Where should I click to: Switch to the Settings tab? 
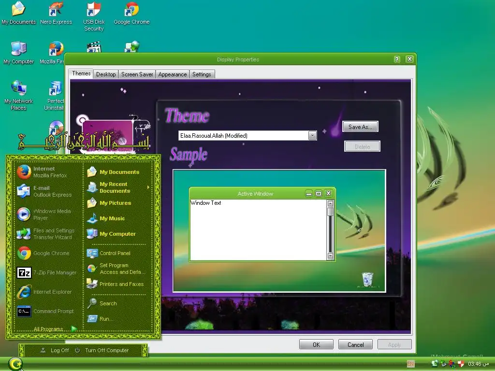click(202, 74)
